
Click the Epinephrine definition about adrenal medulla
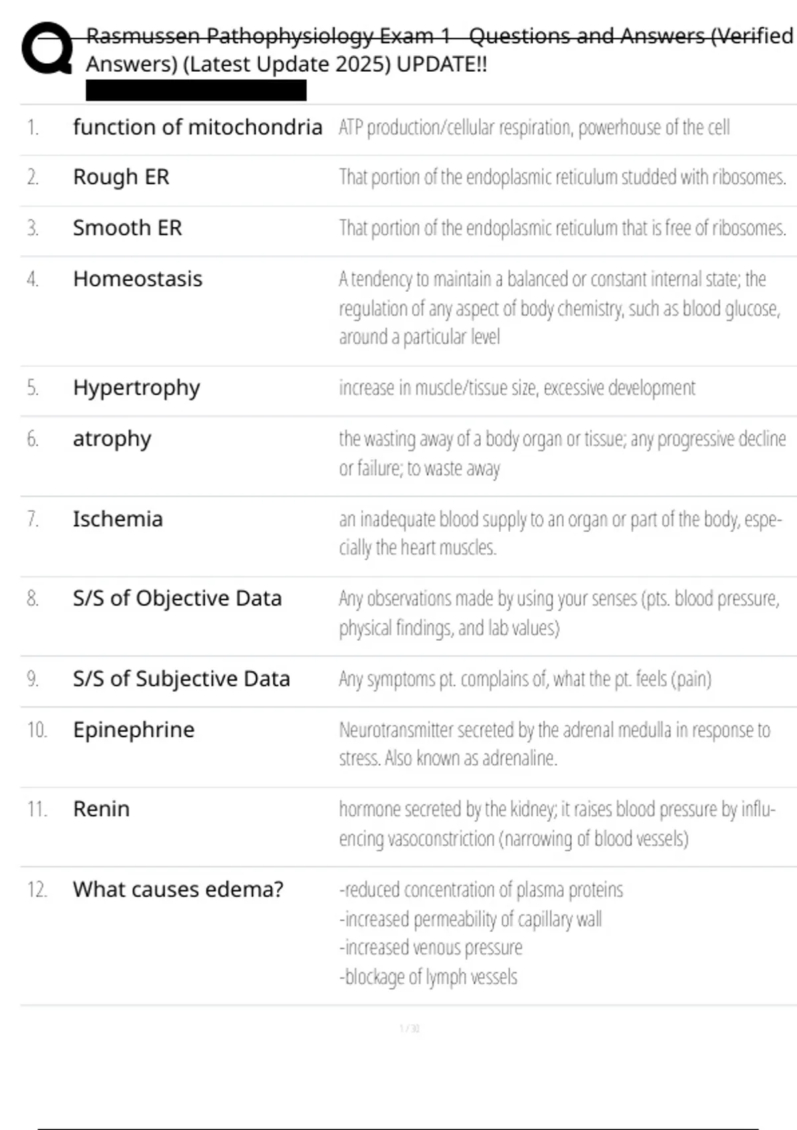point(554,744)
